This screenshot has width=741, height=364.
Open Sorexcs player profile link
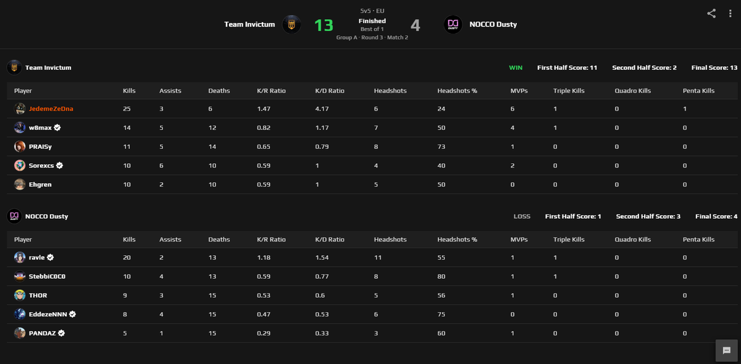(41, 166)
